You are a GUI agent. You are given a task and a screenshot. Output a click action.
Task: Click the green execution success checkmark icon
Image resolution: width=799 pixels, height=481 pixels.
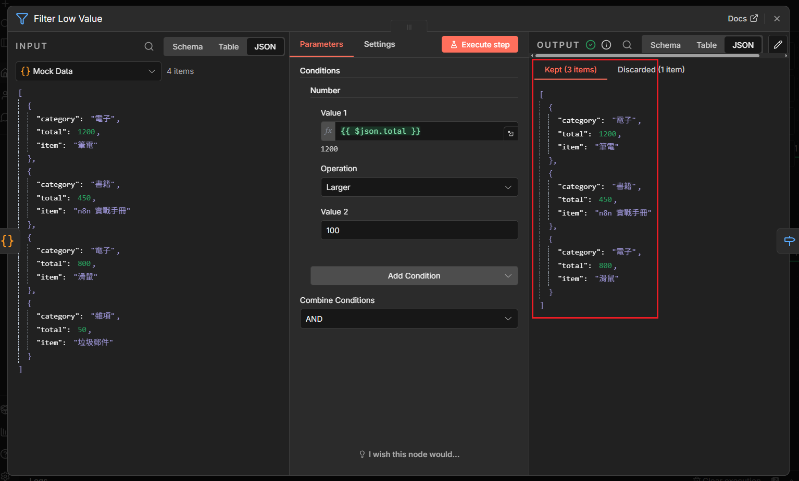pyautogui.click(x=591, y=45)
